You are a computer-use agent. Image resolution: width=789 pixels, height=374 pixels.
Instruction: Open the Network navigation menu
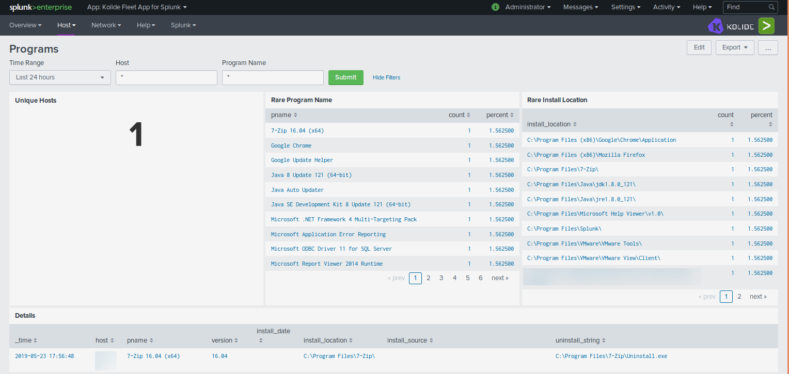(106, 25)
